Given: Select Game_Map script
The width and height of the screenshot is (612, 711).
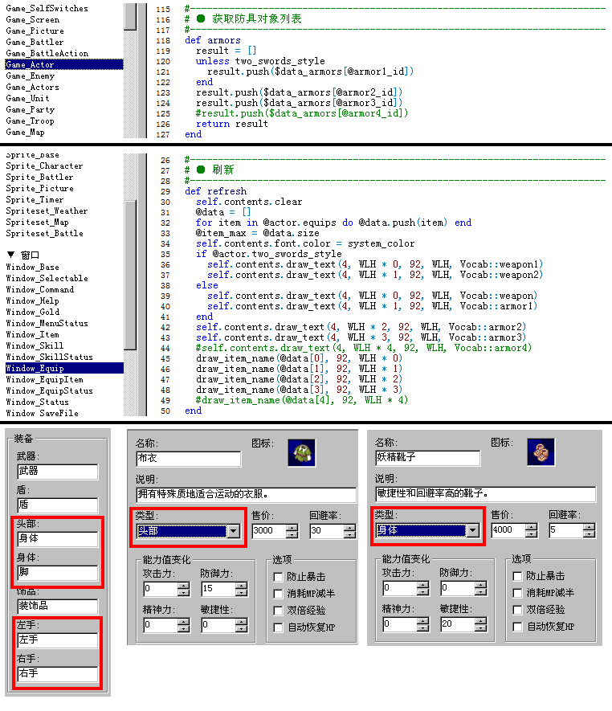Looking at the screenshot, I should 26,132.
